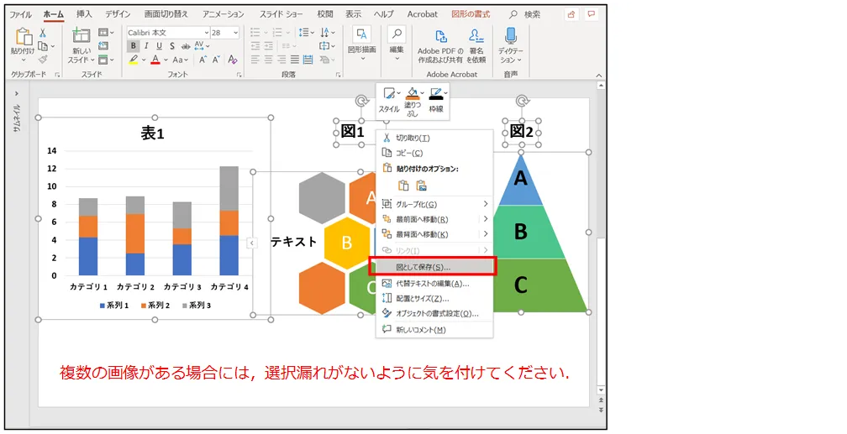Click Edit Alt Text (代替テキストの編集) entry
847x434 pixels.
432,283
